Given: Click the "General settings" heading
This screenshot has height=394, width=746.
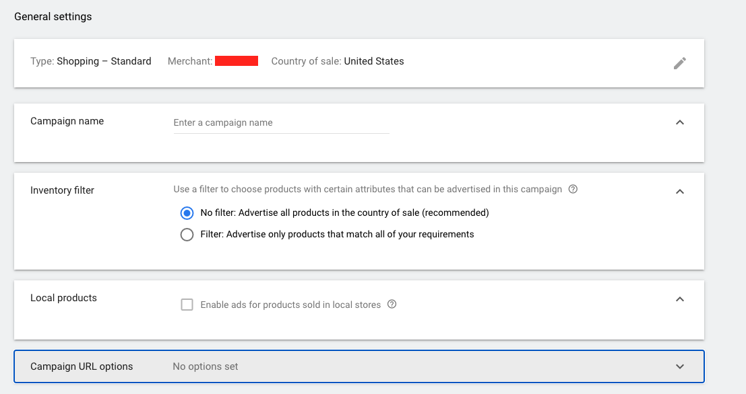Looking at the screenshot, I should pyautogui.click(x=53, y=16).
